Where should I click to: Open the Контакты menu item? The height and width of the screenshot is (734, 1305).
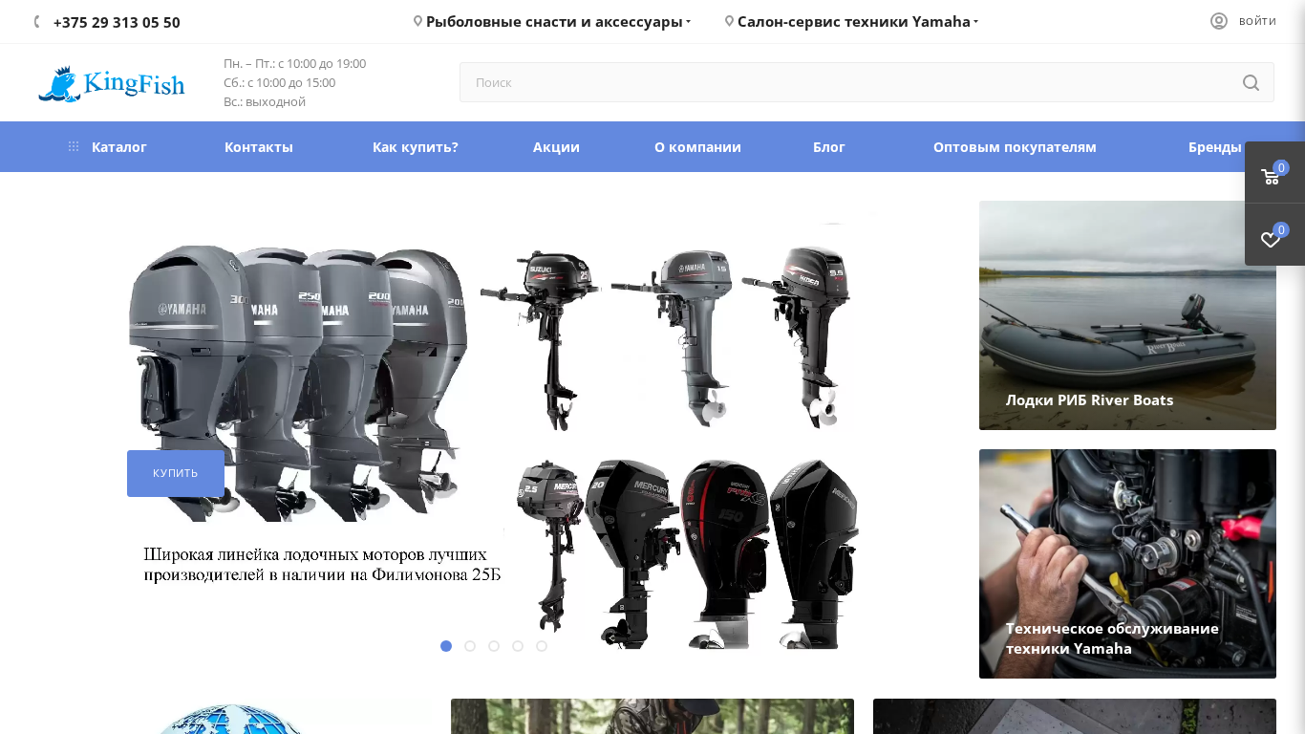tap(259, 147)
